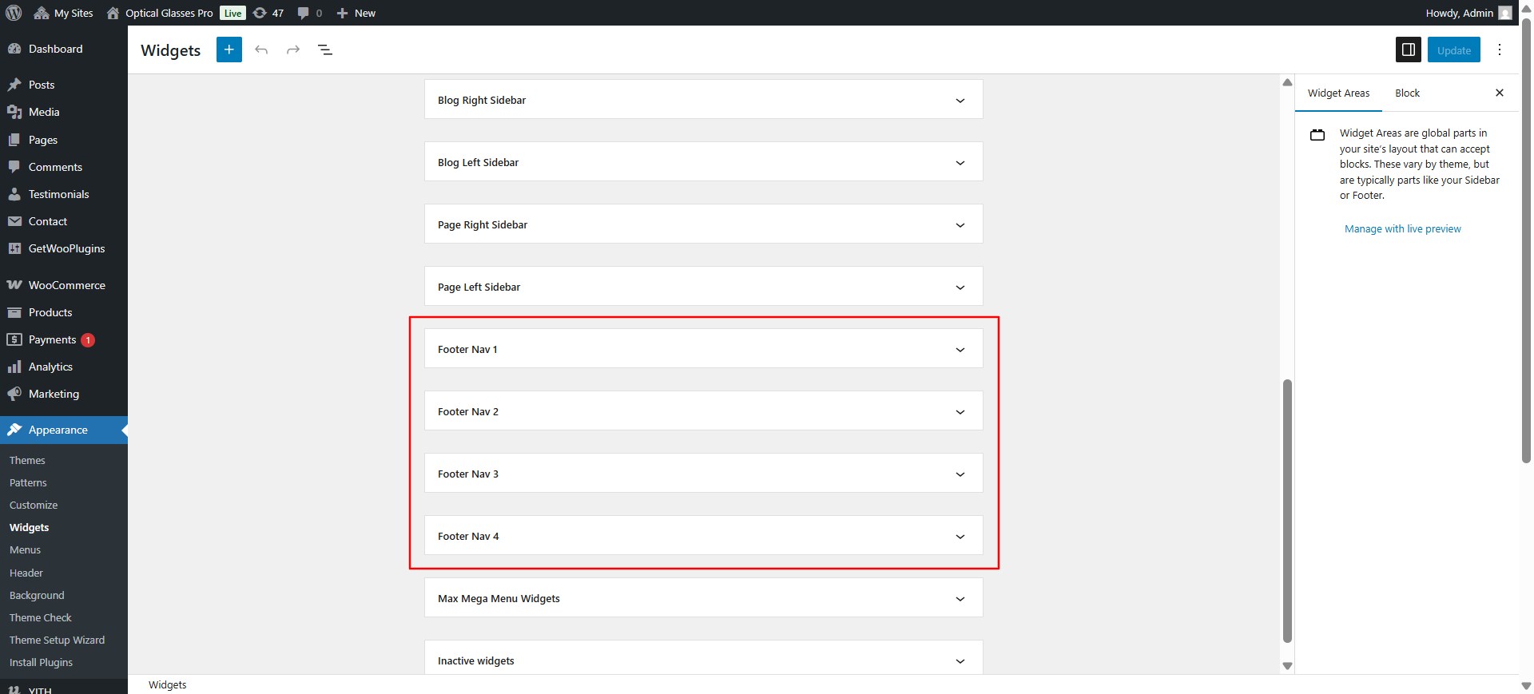Open Howdy, Admin account menu
This screenshot has width=1534, height=694.
point(1468,13)
